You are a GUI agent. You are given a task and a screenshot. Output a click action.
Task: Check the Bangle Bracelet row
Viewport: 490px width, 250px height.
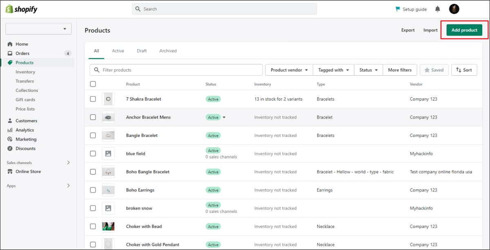pos(93,135)
